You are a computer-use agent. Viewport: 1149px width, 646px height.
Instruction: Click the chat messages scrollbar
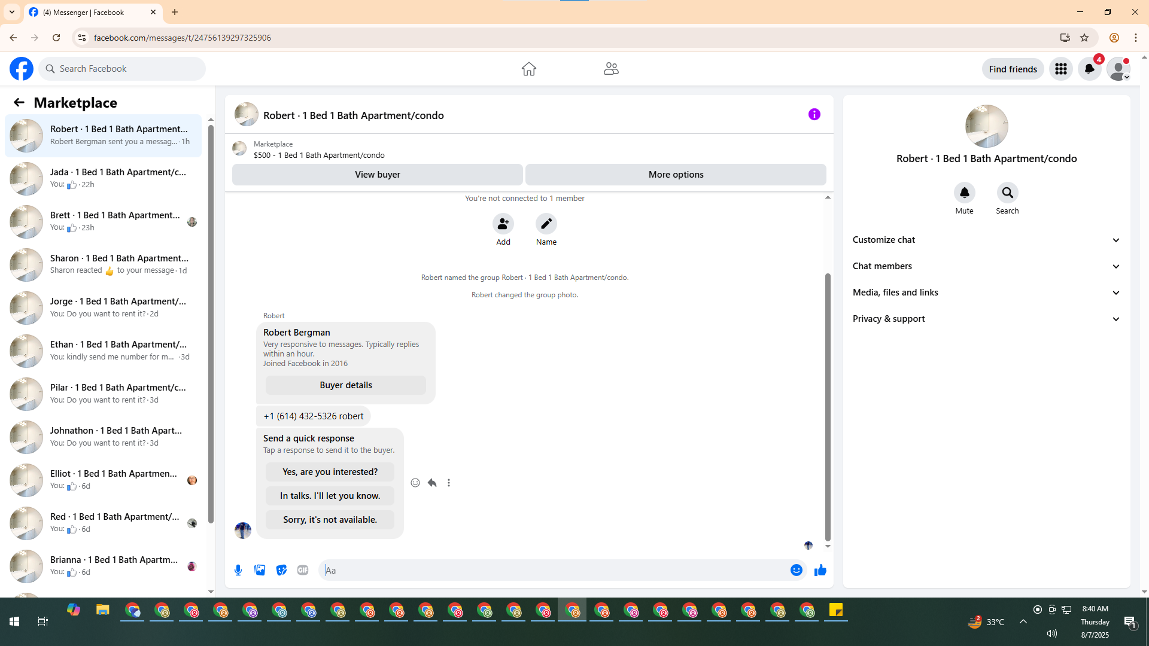coord(828,407)
